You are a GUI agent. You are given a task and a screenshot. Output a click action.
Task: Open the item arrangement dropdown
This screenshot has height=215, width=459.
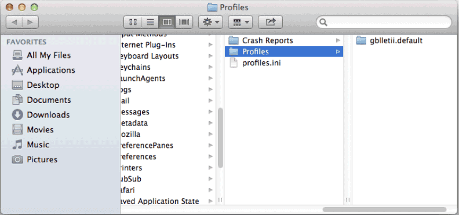(x=240, y=22)
